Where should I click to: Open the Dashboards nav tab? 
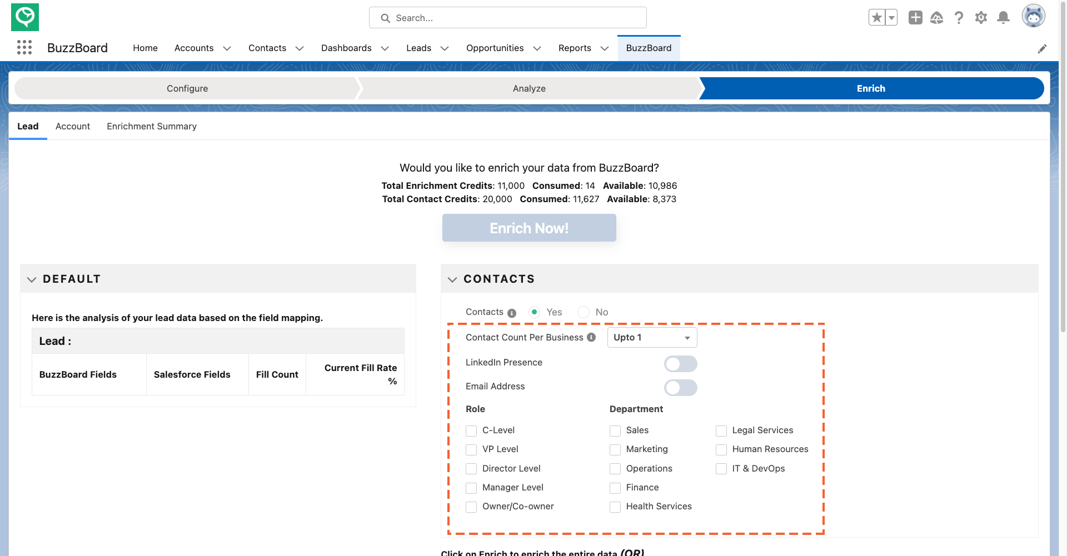346,48
